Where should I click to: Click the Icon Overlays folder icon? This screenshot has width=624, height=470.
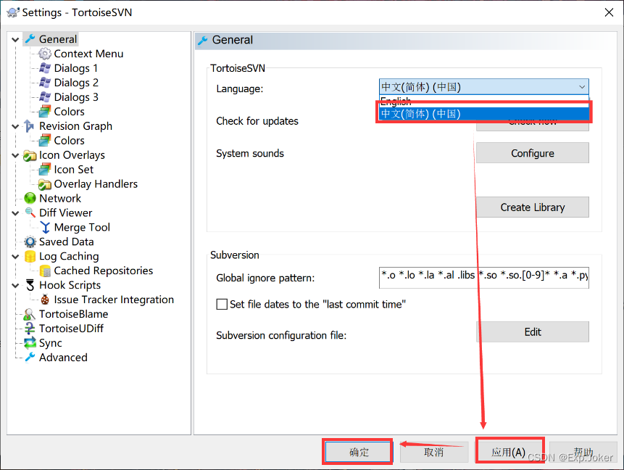(30, 155)
